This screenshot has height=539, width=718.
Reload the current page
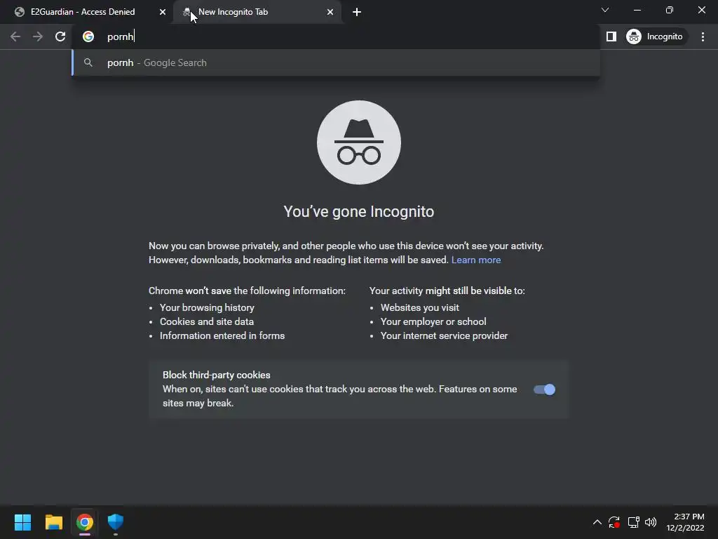pyautogui.click(x=60, y=36)
